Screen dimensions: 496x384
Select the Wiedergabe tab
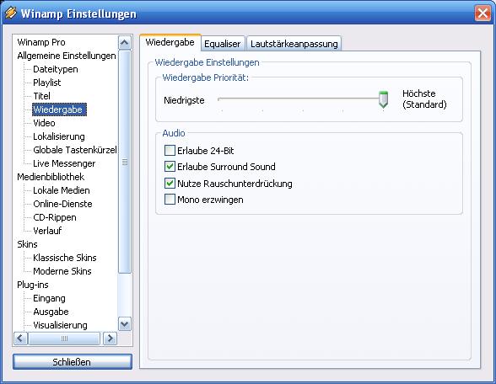coord(170,42)
